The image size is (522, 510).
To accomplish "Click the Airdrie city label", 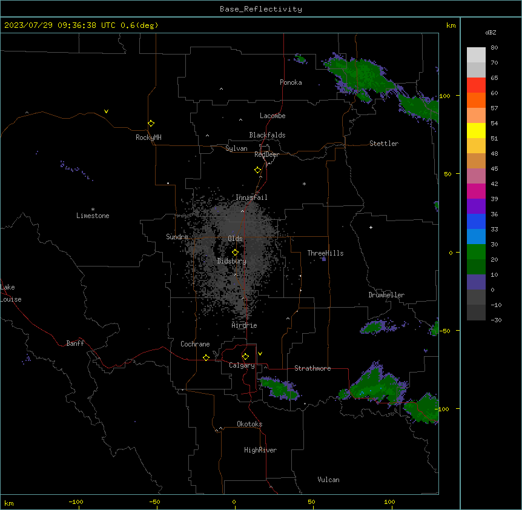I will (x=244, y=325).
